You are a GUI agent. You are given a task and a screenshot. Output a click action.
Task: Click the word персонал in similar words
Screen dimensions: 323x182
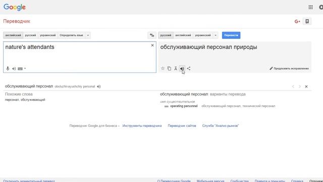tap(12, 100)
